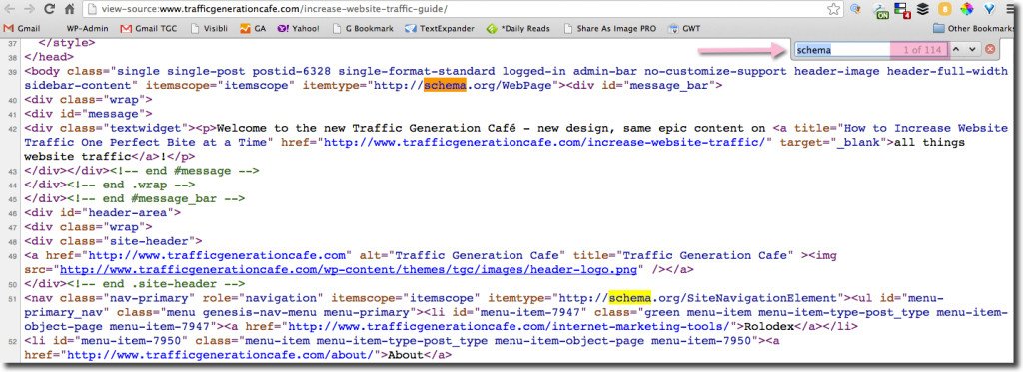The width and height of the screenshot is (1023, 372).
Task: Click the yellow-highlighted 'schema' in SiteNavigationElement
Action: pyautogui.click(x=630, y=298)
